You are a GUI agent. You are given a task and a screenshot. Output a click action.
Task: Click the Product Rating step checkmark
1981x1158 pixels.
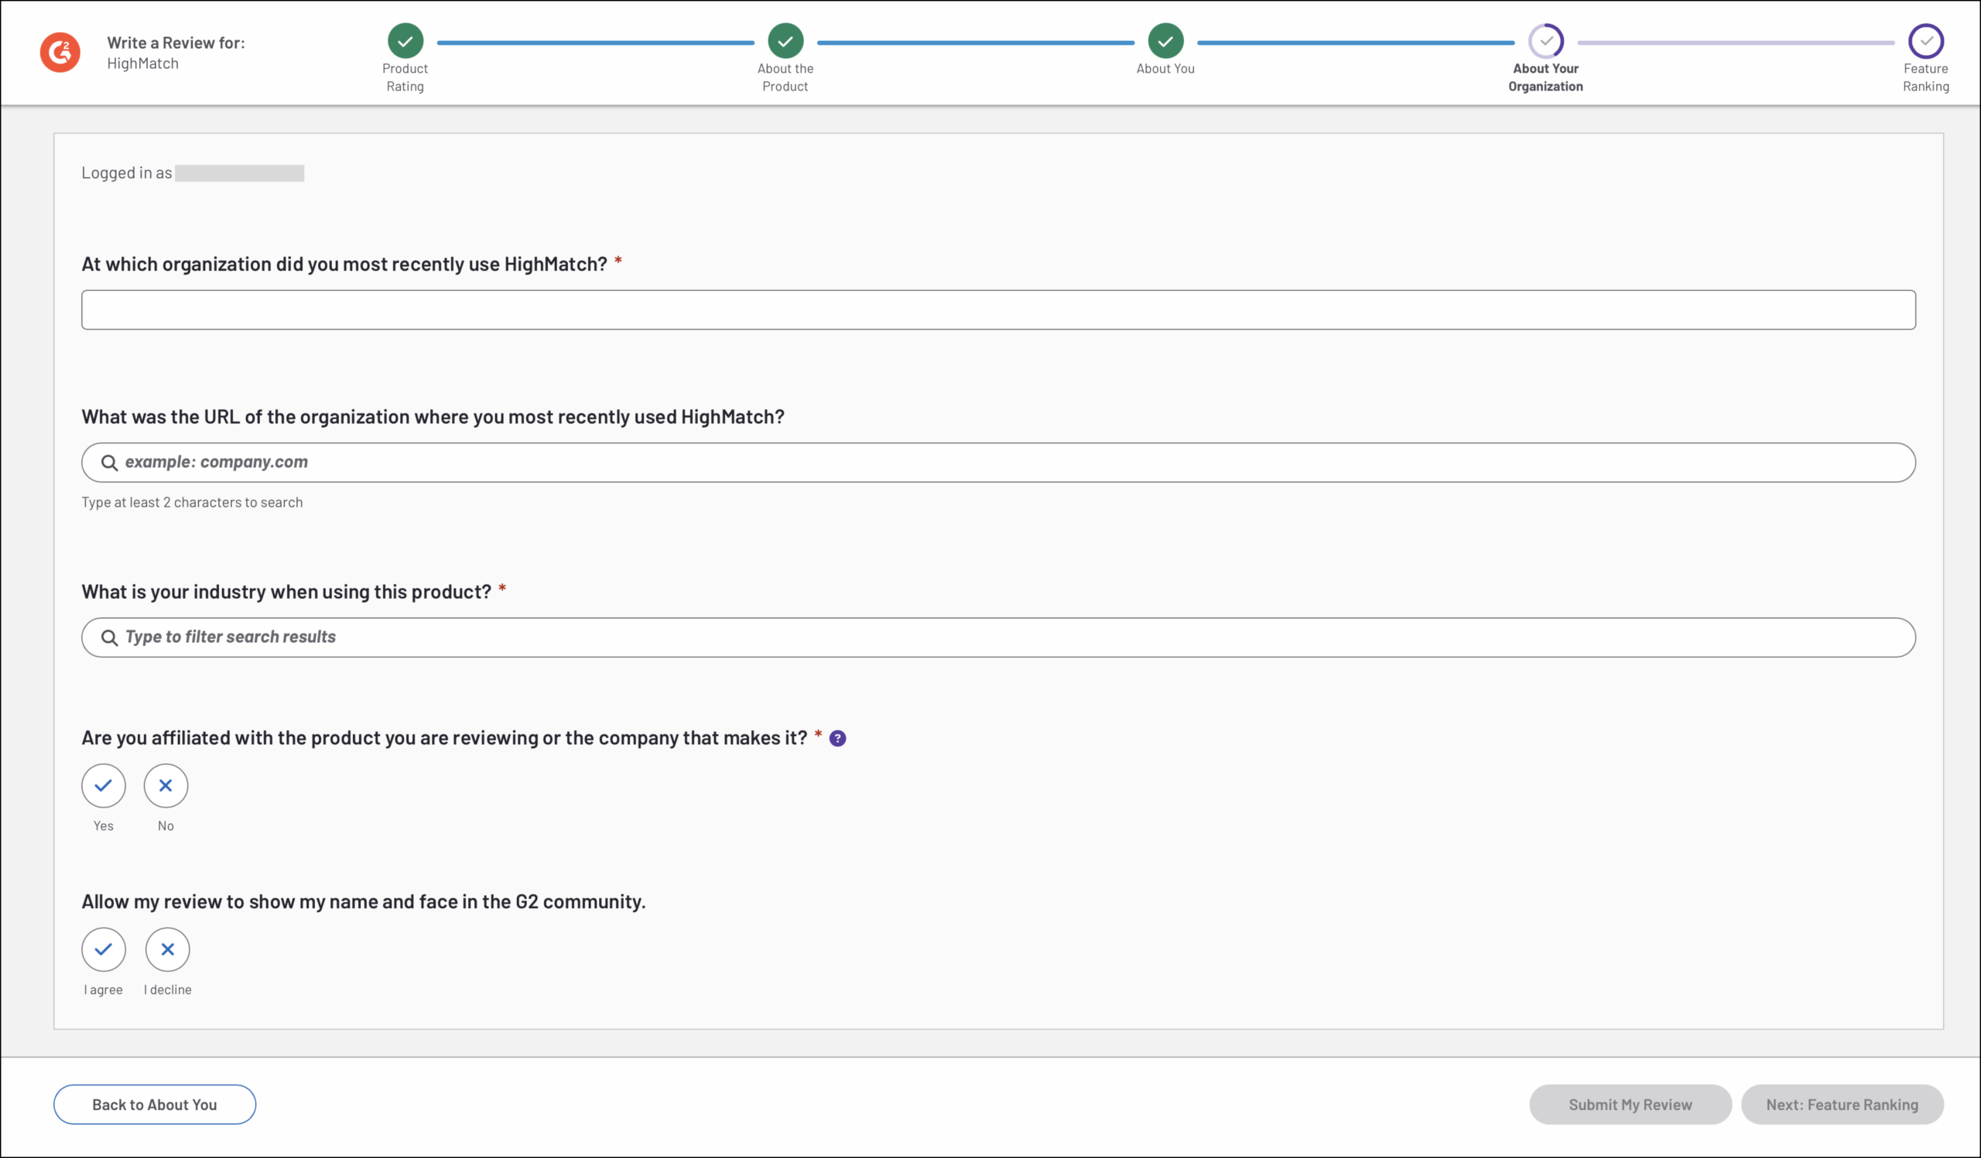tap(405, 41)
